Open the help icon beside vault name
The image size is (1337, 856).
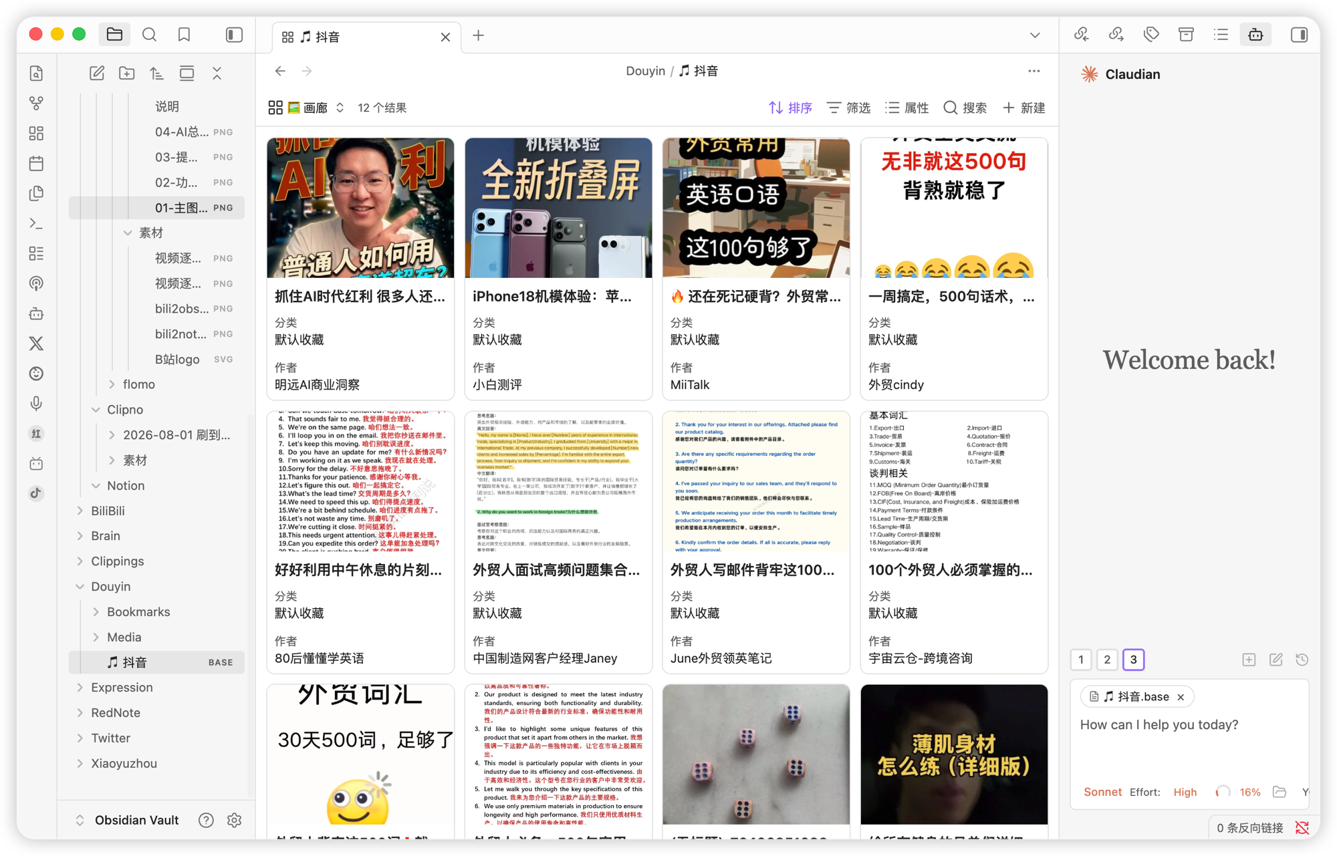(x=206, y=820)
